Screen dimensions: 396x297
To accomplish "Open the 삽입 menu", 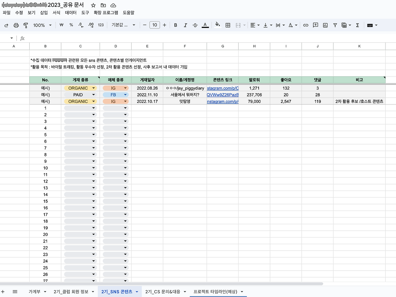I will click(x=44, y=13).
